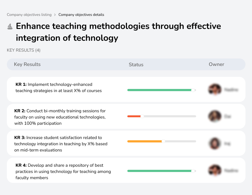Click the building icon beside the objective title
Viewport: 252px width, 195px height.
coord(10,26)
